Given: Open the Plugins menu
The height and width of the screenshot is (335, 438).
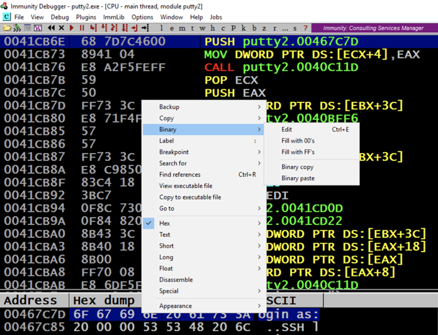Looking at the screenshot, I should (86, 17).
